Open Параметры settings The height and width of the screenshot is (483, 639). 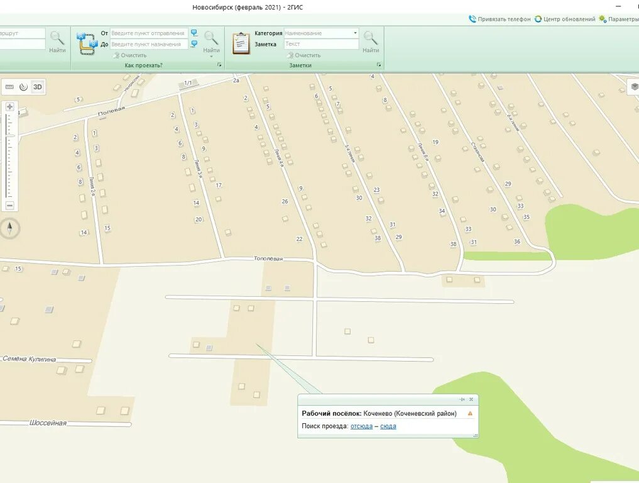click(x=619, y=19)
